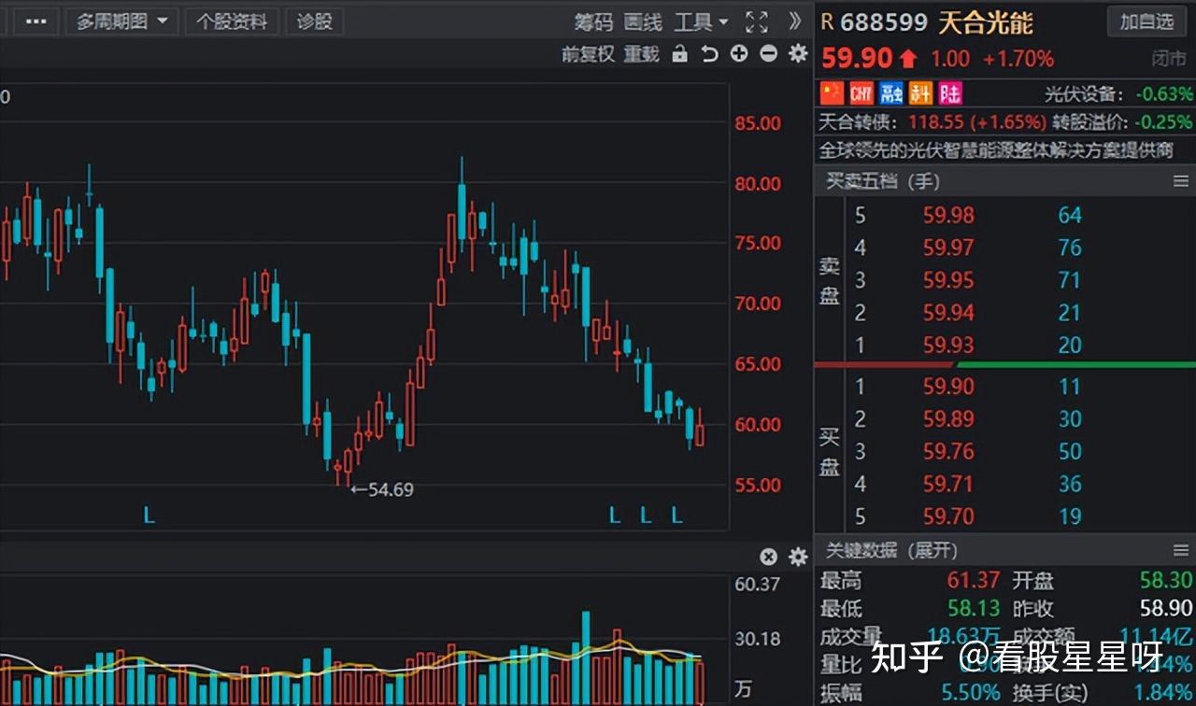Click the 振幅 value 5.50%
The height and width of the screenshot is (706, 1196).
(x=971, y=693)
